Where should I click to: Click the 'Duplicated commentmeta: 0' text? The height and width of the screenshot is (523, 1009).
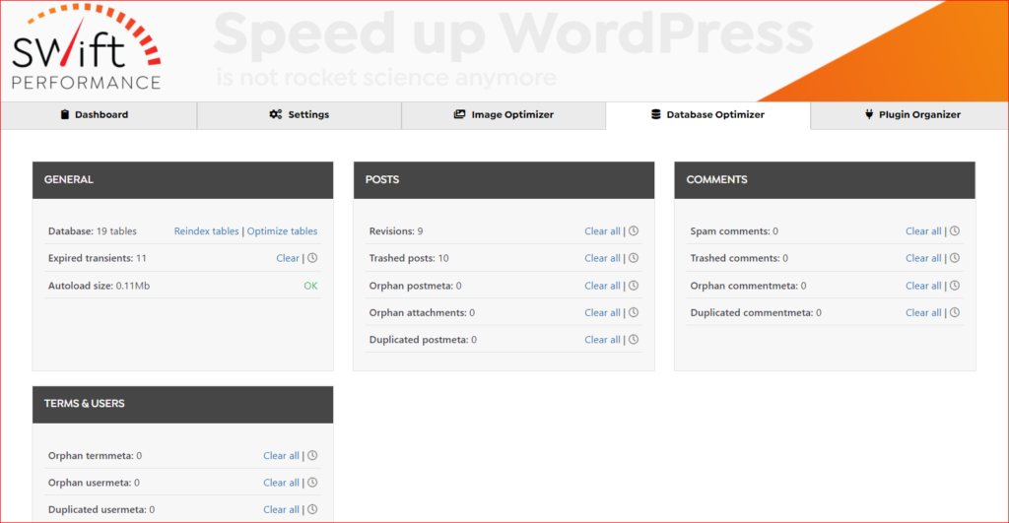756,312
